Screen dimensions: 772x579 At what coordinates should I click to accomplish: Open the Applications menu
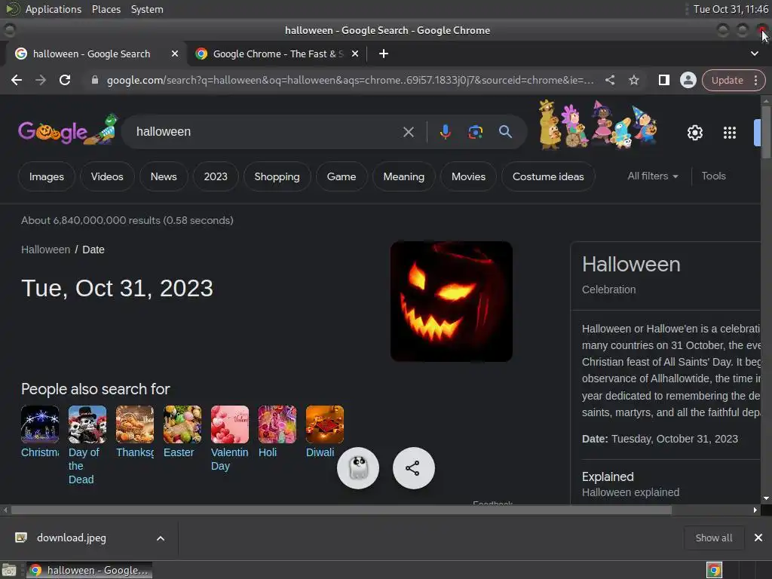tap(54, 9)
